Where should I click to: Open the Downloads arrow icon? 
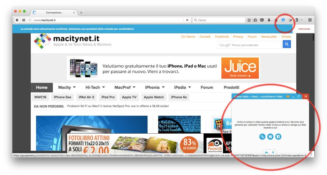coord(269,20)
